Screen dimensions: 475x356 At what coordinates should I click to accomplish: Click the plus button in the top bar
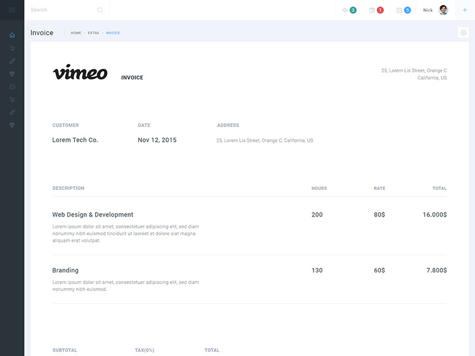[465, 9]
